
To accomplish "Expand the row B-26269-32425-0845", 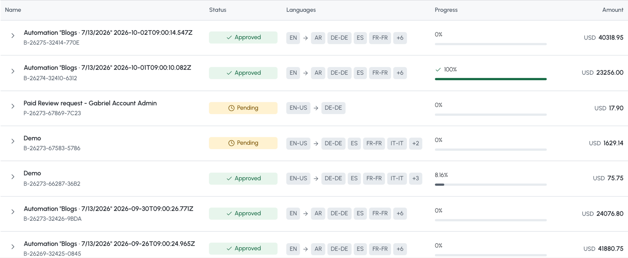I will point(13,247).
